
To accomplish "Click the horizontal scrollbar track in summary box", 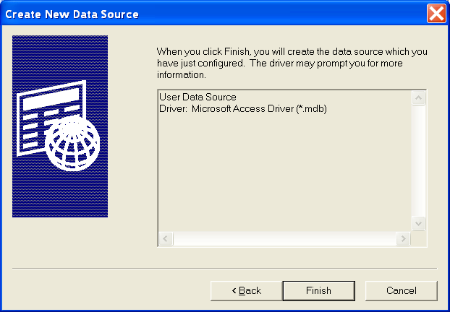I will 284,238.
